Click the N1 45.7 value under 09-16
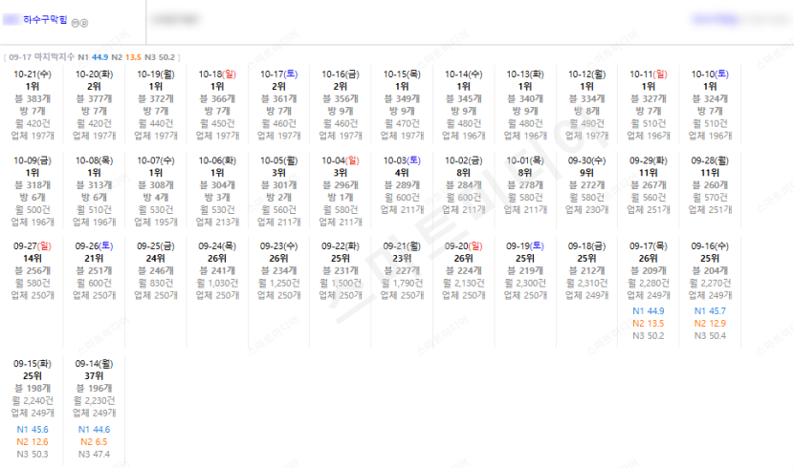 click(x=710, y=311)
